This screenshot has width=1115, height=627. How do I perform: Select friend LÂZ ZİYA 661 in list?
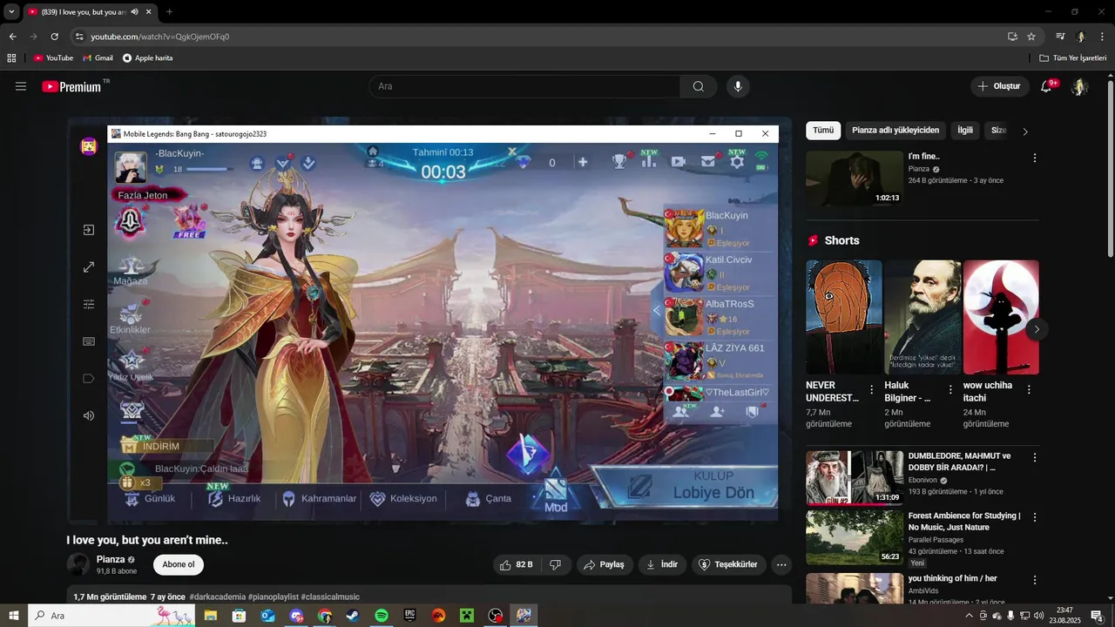[719, 361]
